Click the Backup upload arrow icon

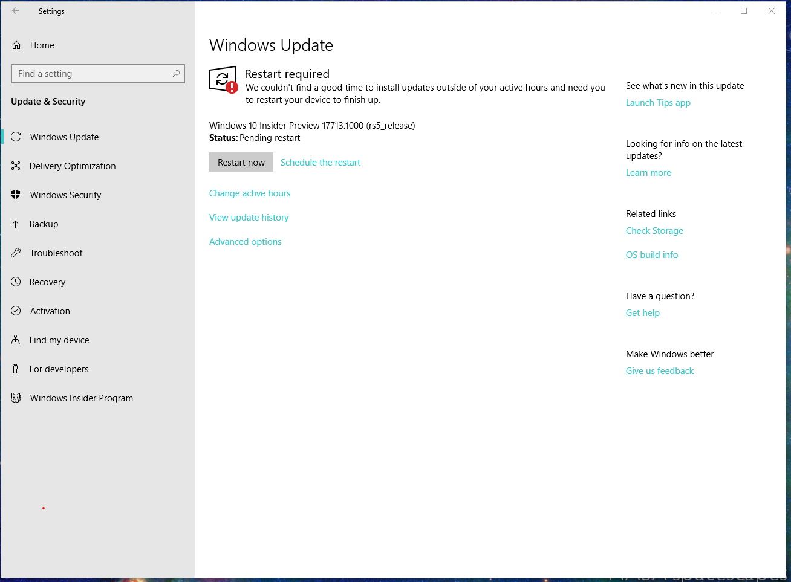16,224
